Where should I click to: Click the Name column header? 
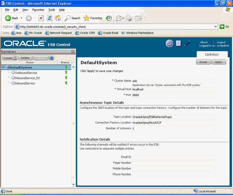[29, 63]
